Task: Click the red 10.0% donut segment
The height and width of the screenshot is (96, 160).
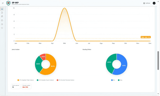Action: click(x=43, y=57)
